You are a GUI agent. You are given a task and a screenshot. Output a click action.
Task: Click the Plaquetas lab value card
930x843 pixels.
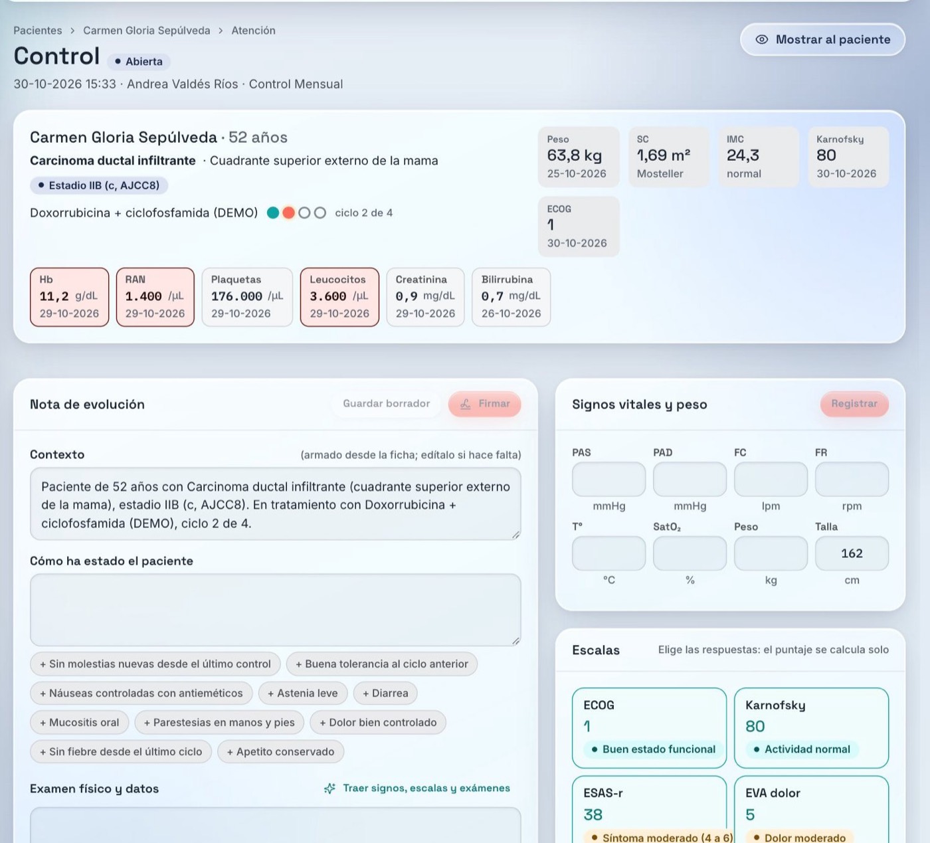(247, 297)
